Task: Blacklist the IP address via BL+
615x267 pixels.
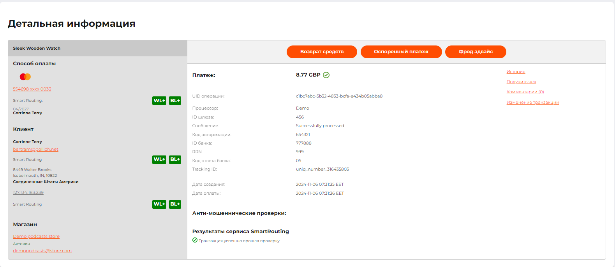Action: pyautogui.click(x=175, y=204)
